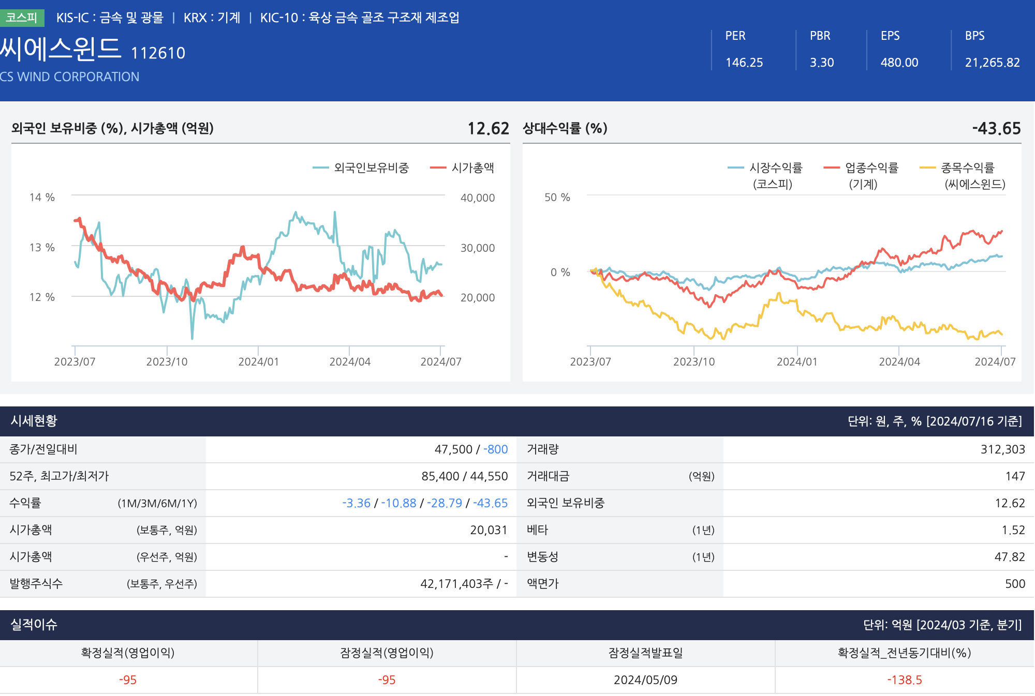Viewport: 1035px width, 696px height.
Task: Click the 시세현황 section header
Action: coord(34,421)
